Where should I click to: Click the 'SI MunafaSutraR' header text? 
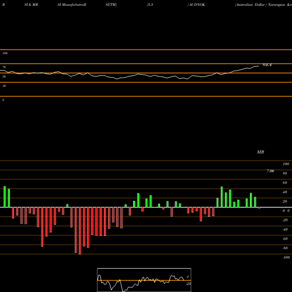click(x=72, y=5)
